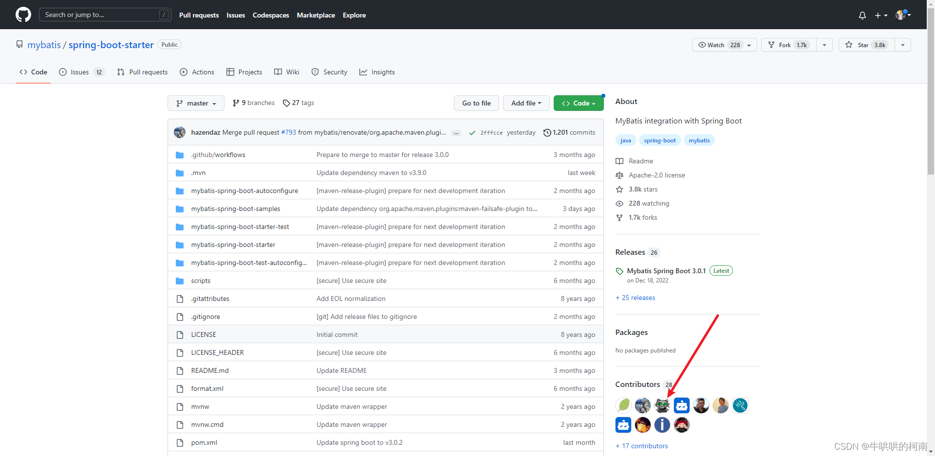The width and height of the screenshot is (935, 456).
Task: Open Issues in top navigation
Action: tap(236, 15)
